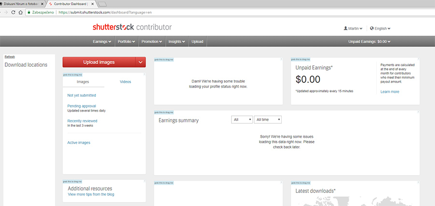Click the Earnings summary heading
The height and width of the screenshot is (206, 435).
click(179, 120)
